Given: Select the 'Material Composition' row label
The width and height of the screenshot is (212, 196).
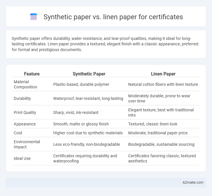Looking at the screenshot, I should 25,84.
